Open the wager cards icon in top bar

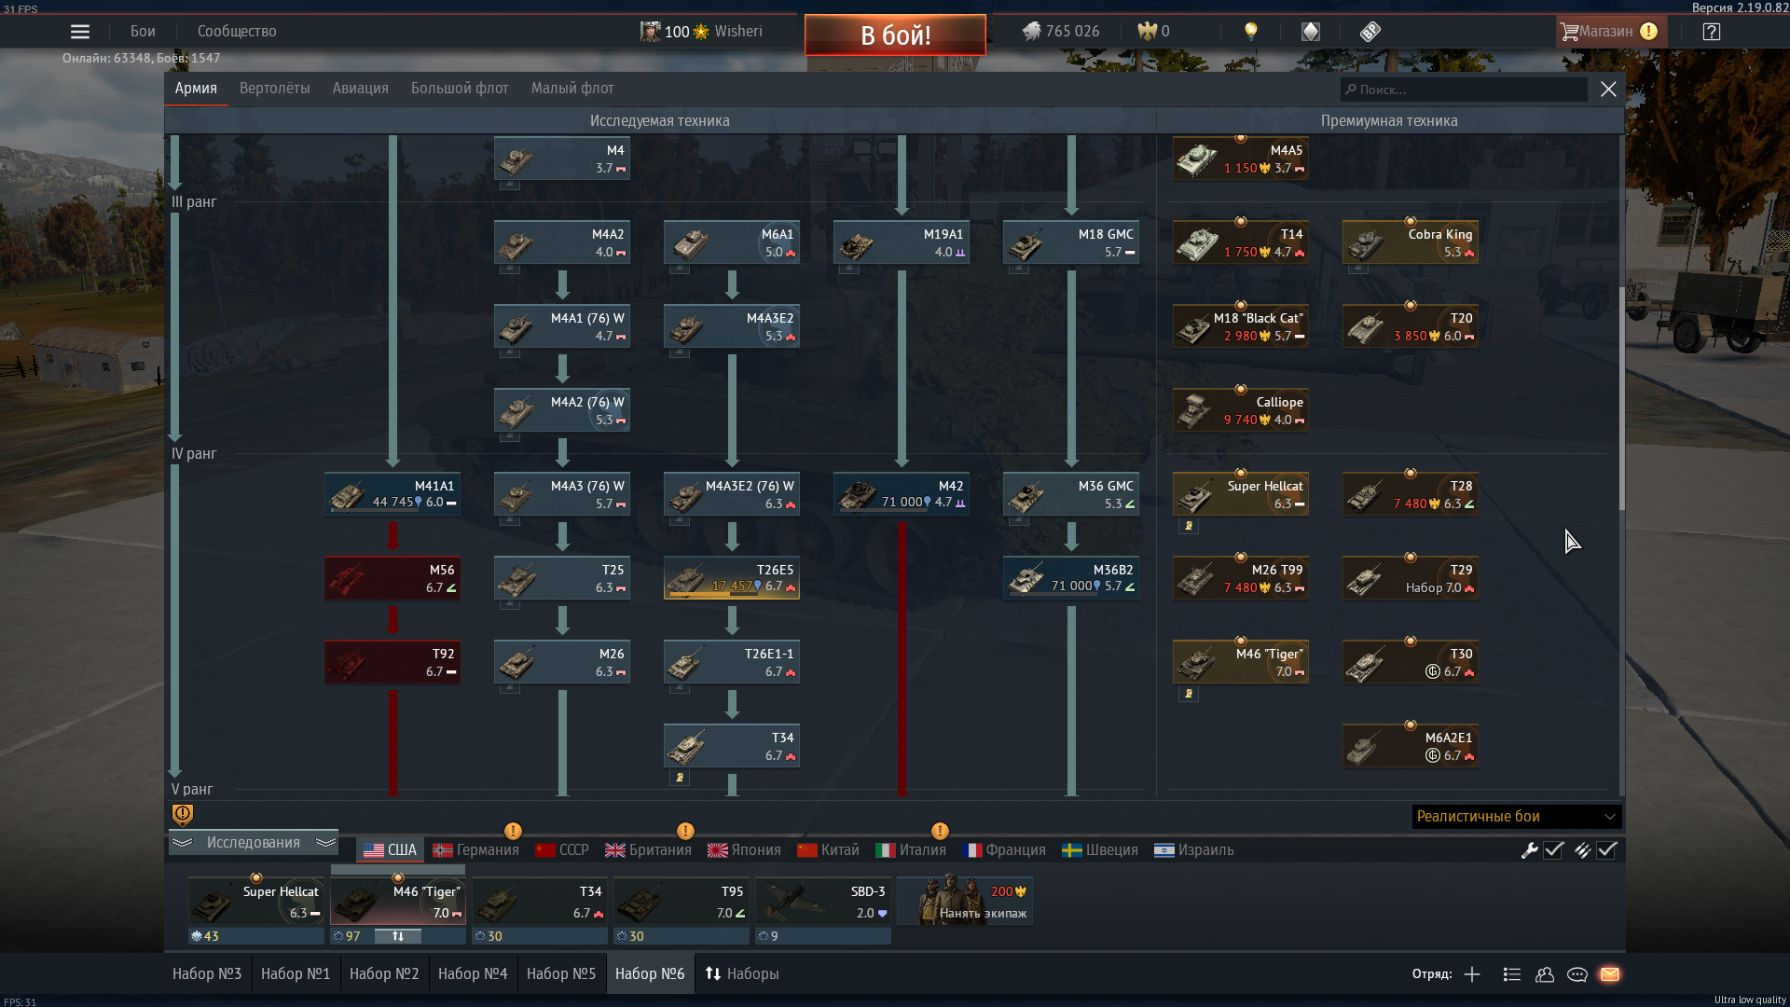1311,32
